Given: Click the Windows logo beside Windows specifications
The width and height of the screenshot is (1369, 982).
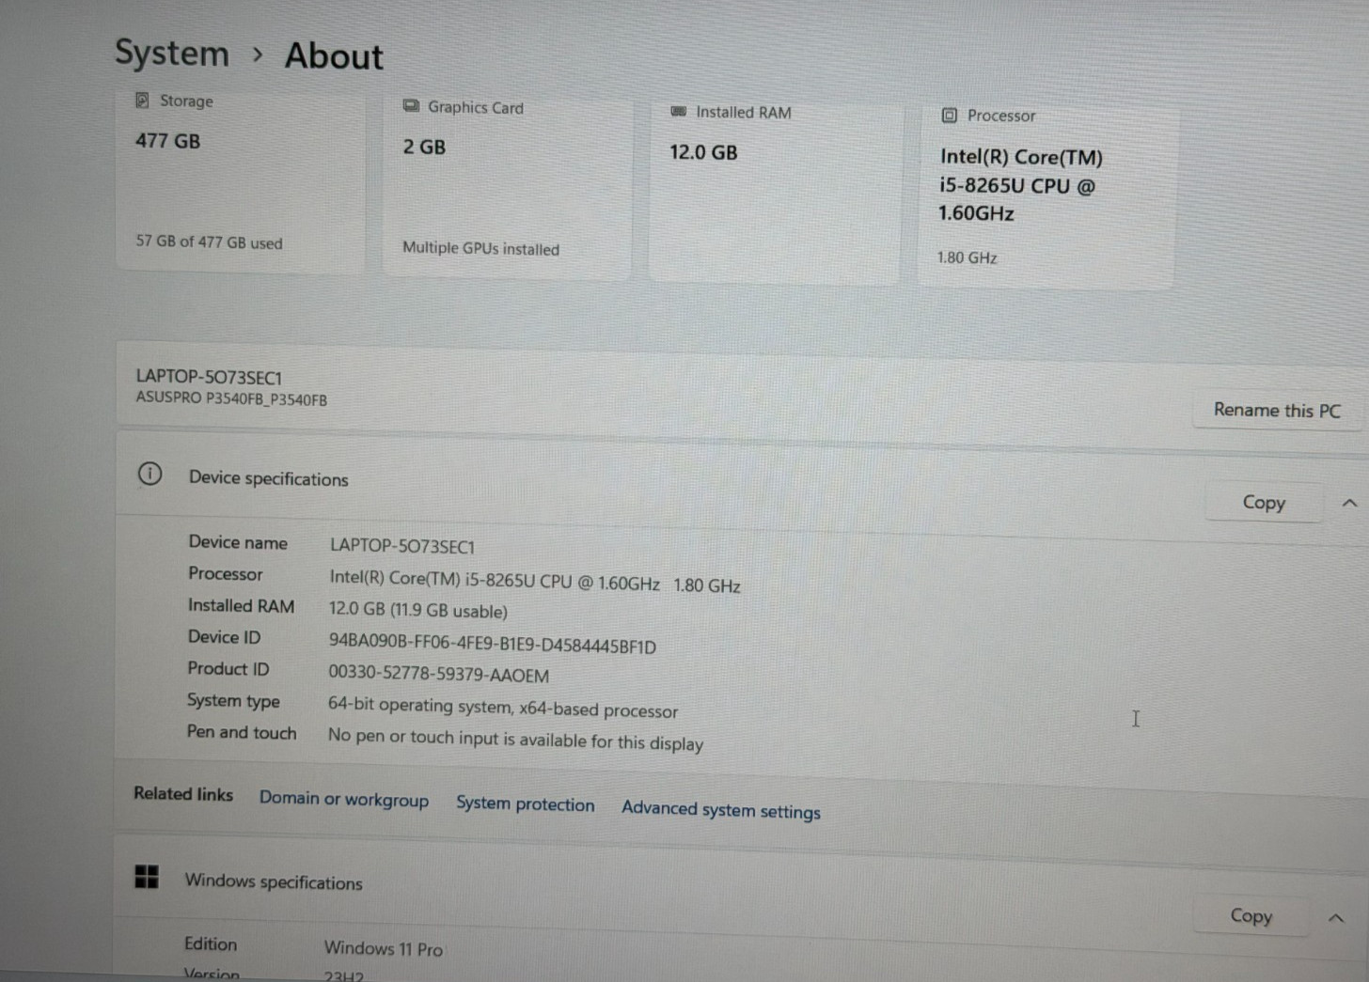Looking at the screenshot, I should tap(147, 877).
